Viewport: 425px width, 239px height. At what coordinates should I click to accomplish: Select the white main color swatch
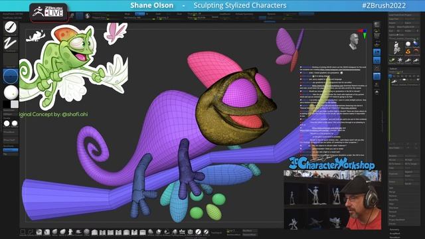(x=15, y=104)
